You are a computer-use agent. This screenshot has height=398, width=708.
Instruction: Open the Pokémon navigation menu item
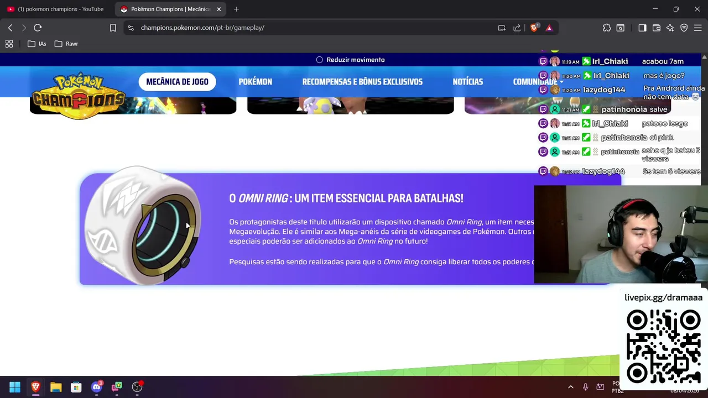(x=255, y=82)
